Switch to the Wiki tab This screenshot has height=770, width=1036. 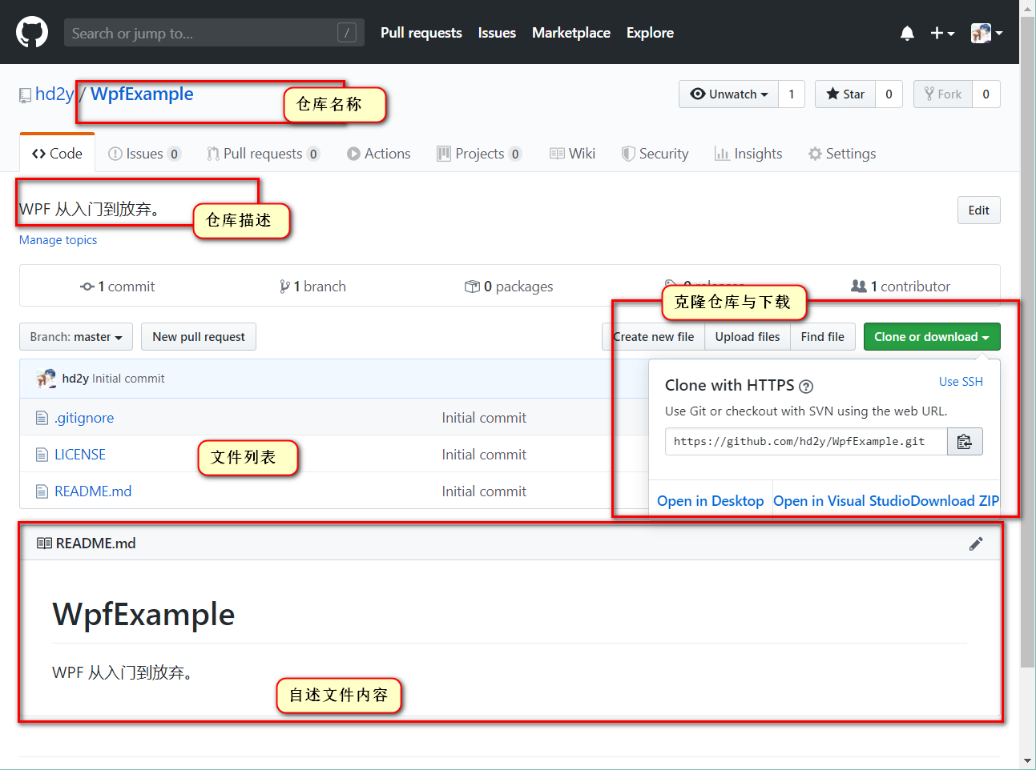tap(572, 154)
